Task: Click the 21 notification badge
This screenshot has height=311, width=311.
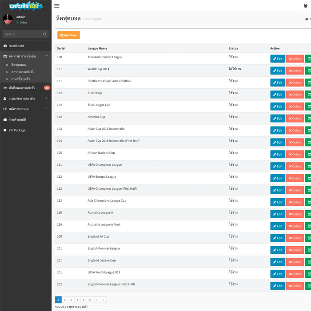Action: coord(47,88)
